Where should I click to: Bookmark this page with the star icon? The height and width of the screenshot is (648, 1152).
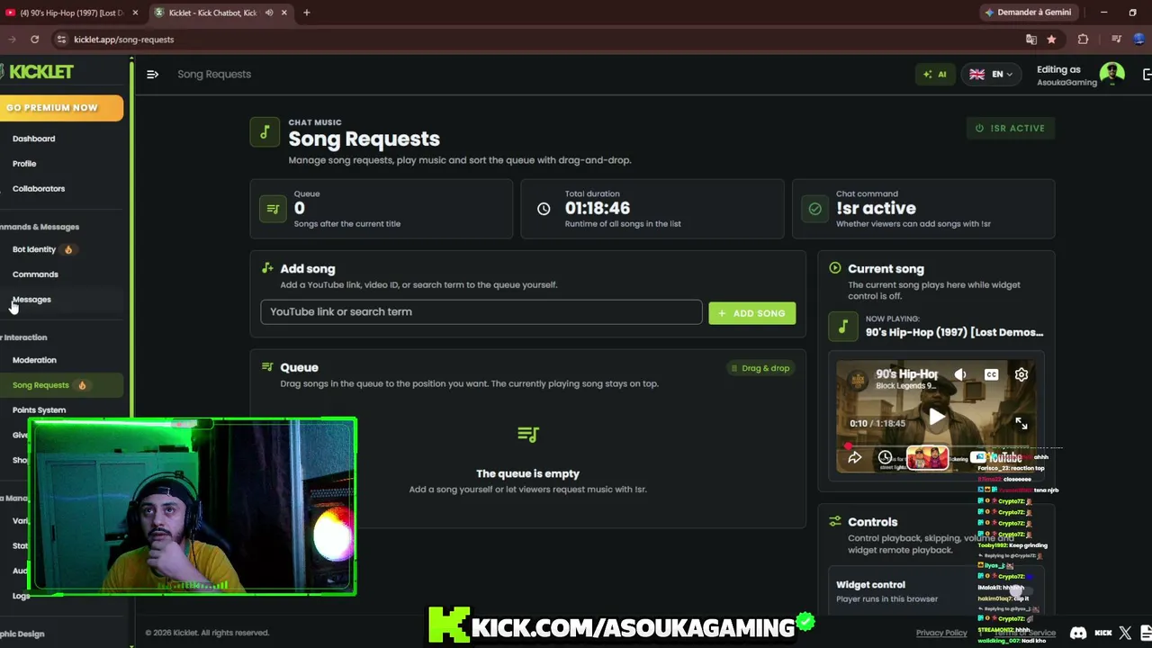coord(1051,40)
